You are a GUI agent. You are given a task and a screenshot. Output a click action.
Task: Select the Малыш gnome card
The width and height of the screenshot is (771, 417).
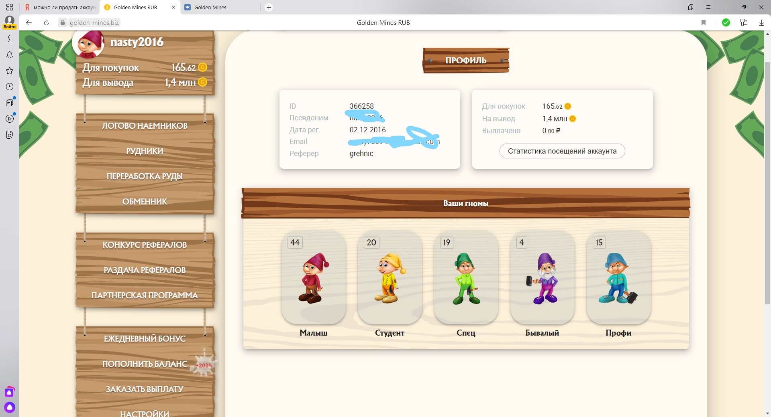(x=314, y=278)
